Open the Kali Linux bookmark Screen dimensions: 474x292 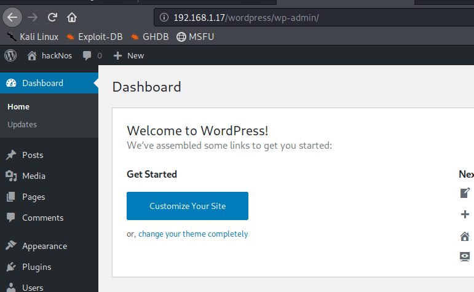click(33, 37)
